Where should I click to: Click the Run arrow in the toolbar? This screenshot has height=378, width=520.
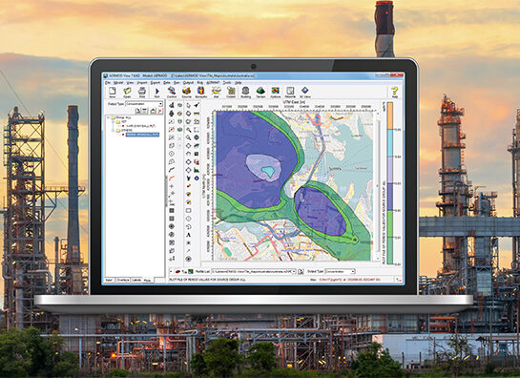(x=157, y=92)
